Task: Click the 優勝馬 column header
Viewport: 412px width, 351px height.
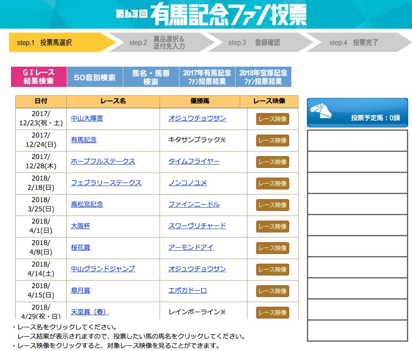Action: pyautogui.click(x=200, y=101)
